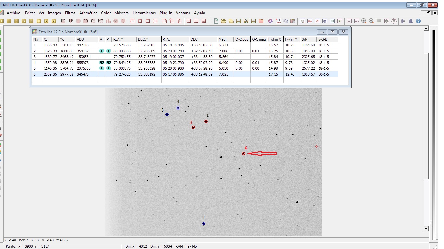Screen dimensions: 444x249
Task: Apply the HP high-pass filter
Action: 63,21
